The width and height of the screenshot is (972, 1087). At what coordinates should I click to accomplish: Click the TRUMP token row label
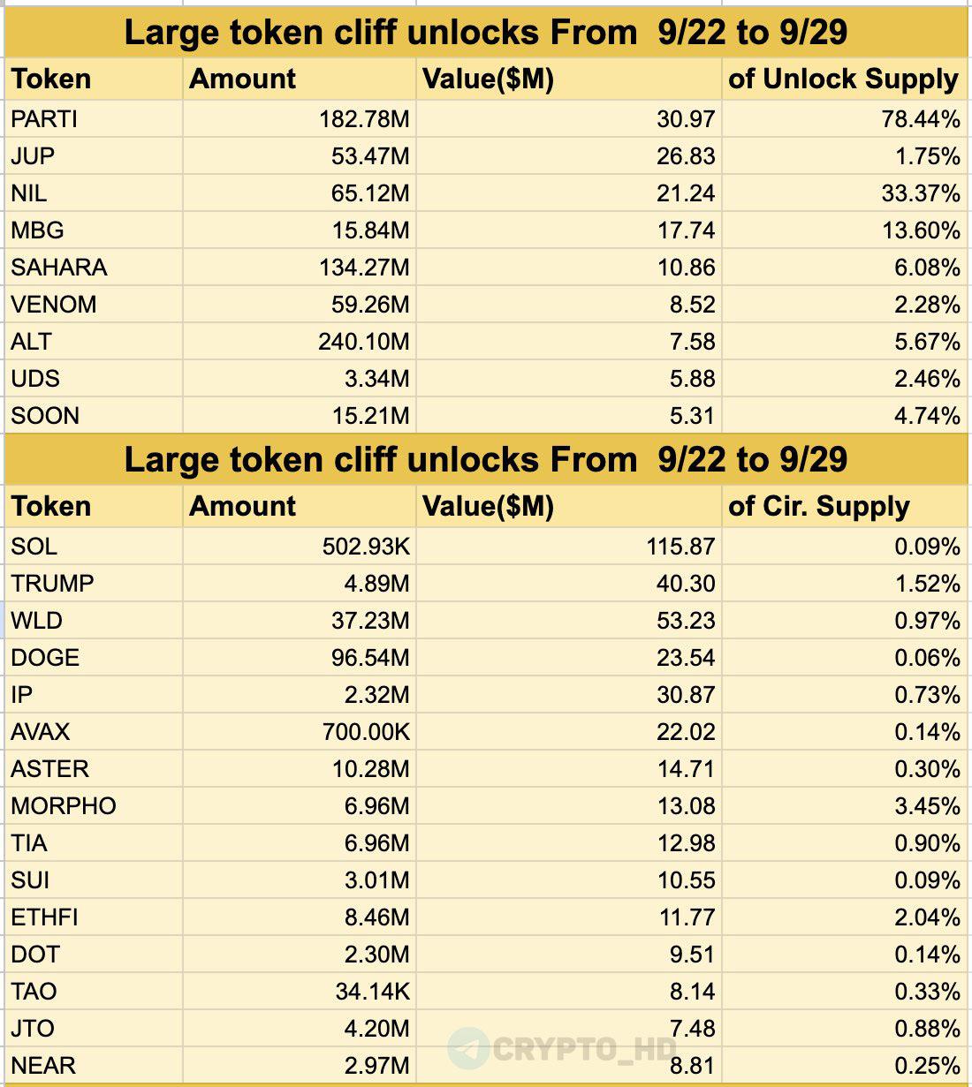click(x=94, y=583)
